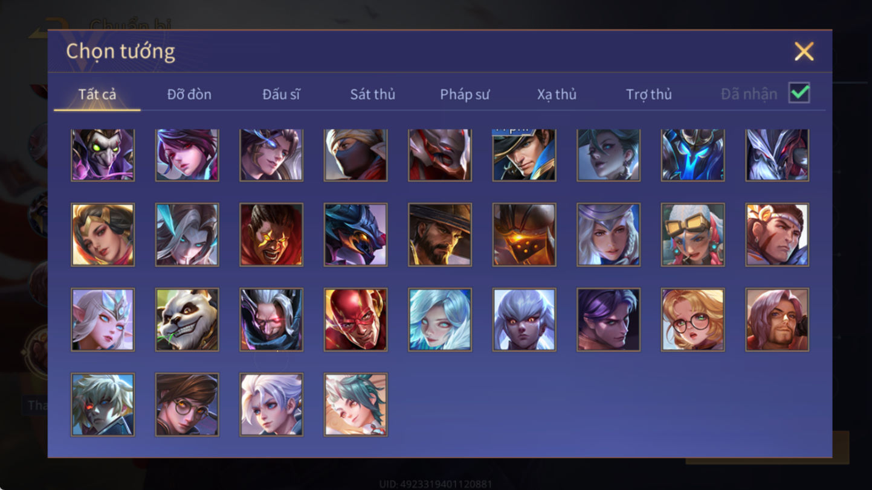Toggle the Đã nhận checkbox
Screen dimensions: 872x490
click(799, 94)
